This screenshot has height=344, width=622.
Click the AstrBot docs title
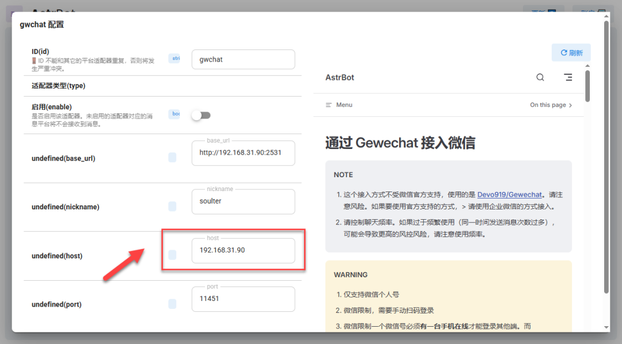(x=340, y=78)
